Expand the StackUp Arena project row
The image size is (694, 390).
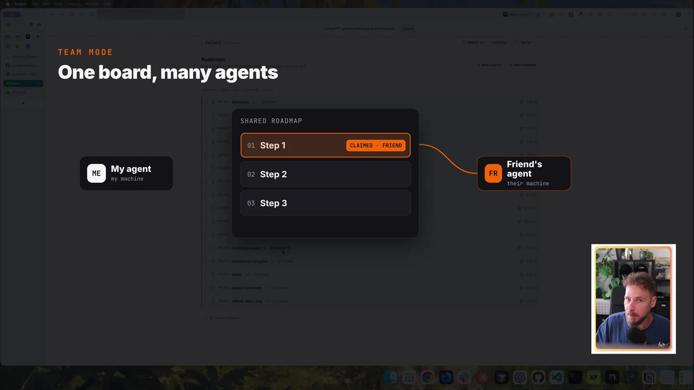(x=213, y=248)
